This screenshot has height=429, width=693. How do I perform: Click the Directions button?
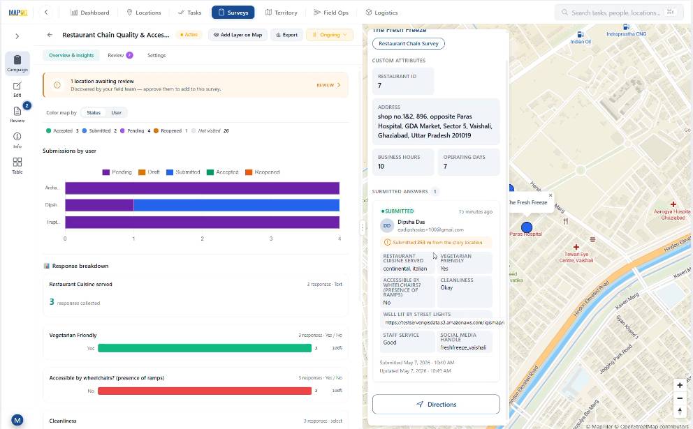coord(436,405)
